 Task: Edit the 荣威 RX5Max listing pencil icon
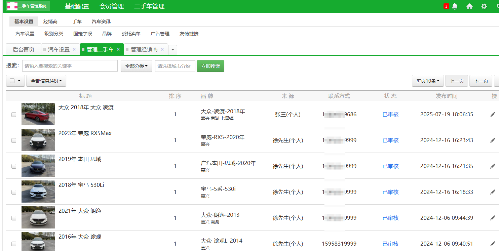tap(493, 140)
